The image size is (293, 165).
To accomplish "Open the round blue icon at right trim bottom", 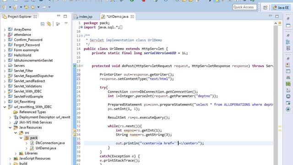I will click(288, 109).
